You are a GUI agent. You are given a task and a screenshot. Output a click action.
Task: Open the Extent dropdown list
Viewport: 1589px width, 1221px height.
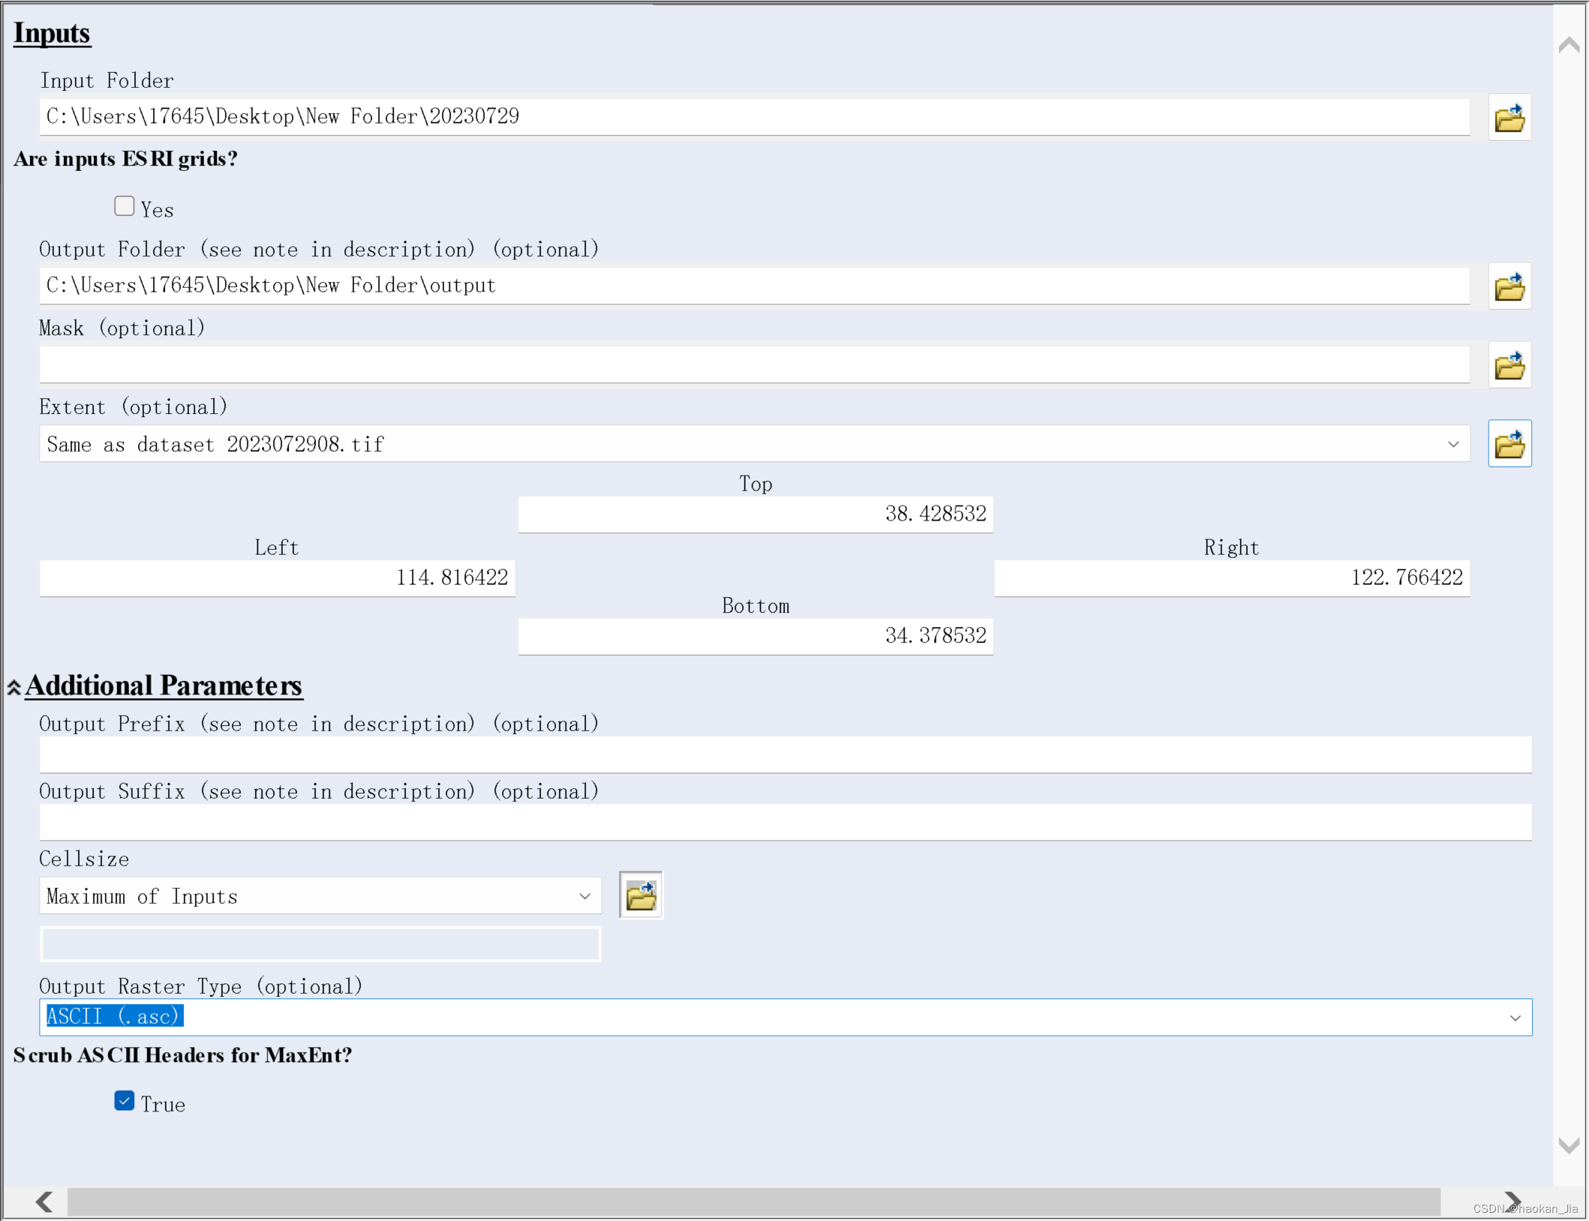(1452, 445)
